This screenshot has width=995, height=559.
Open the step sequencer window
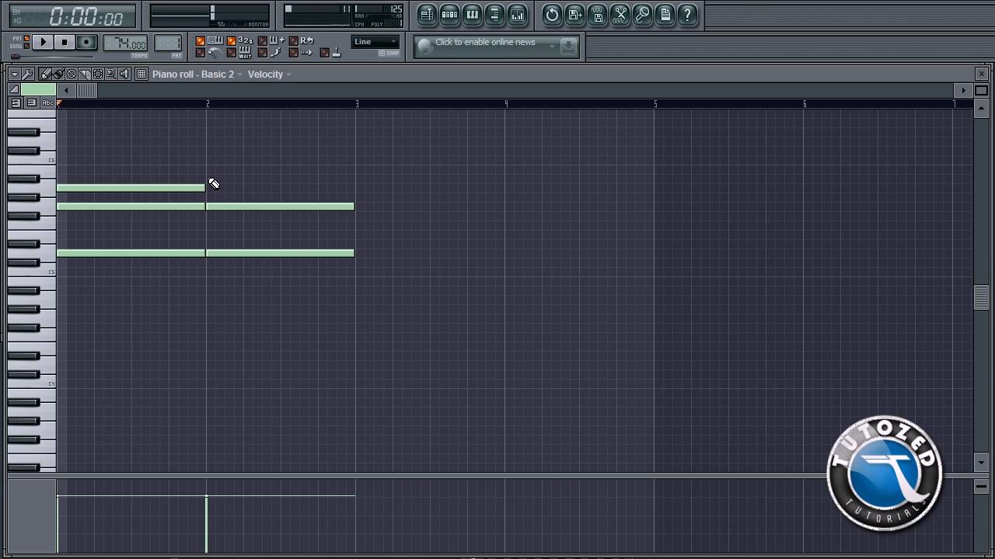[x=449, y=14]
